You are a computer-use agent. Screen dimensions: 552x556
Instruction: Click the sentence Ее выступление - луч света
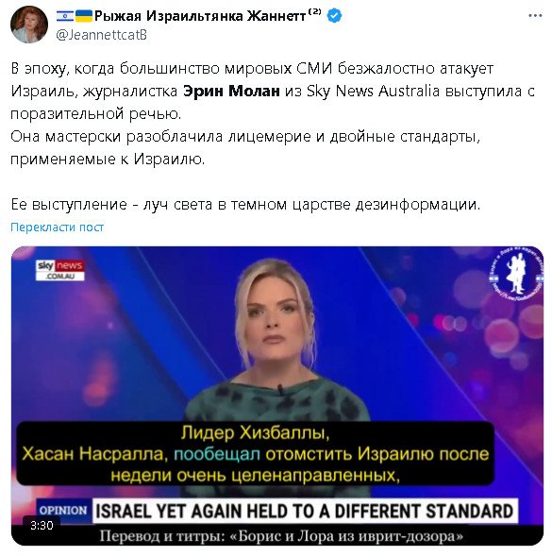coord(245,205)
